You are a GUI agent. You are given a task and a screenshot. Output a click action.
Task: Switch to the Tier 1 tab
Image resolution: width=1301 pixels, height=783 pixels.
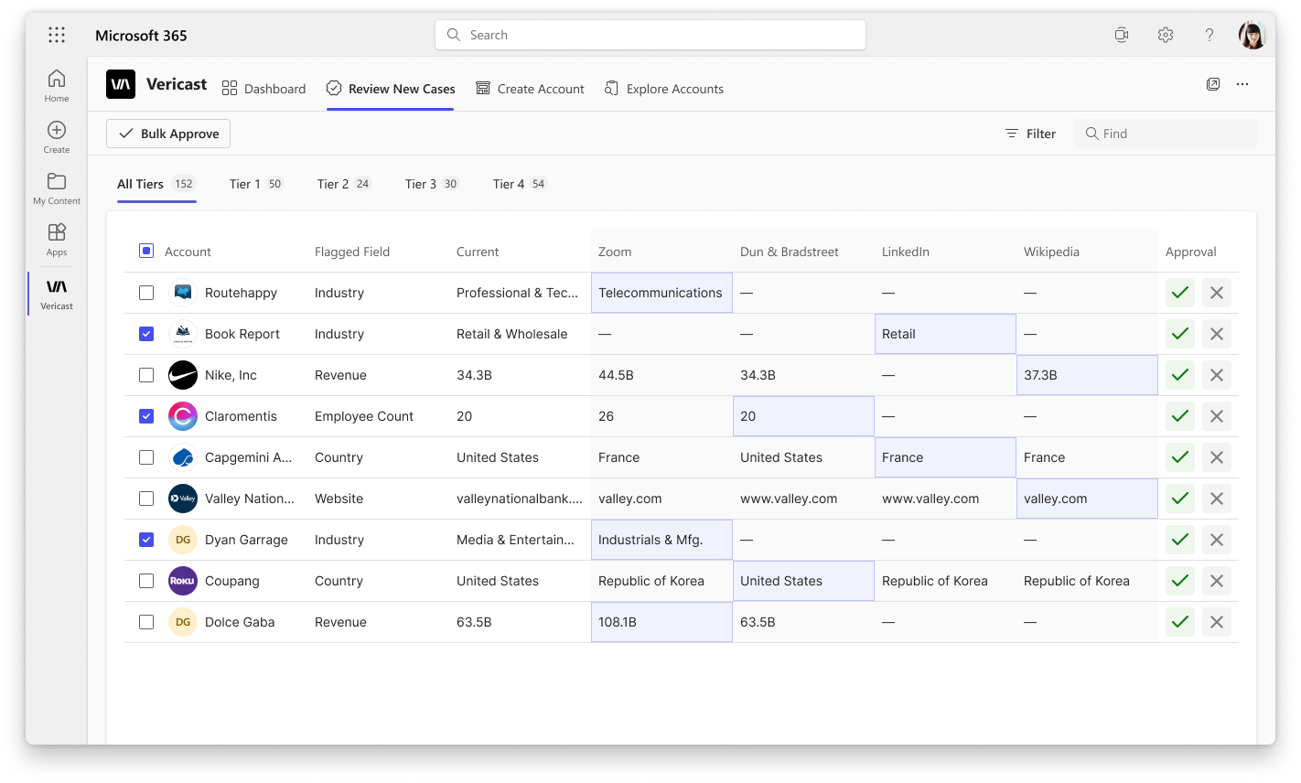pos(256,184)
